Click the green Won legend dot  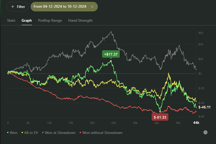tap(7, 133)
